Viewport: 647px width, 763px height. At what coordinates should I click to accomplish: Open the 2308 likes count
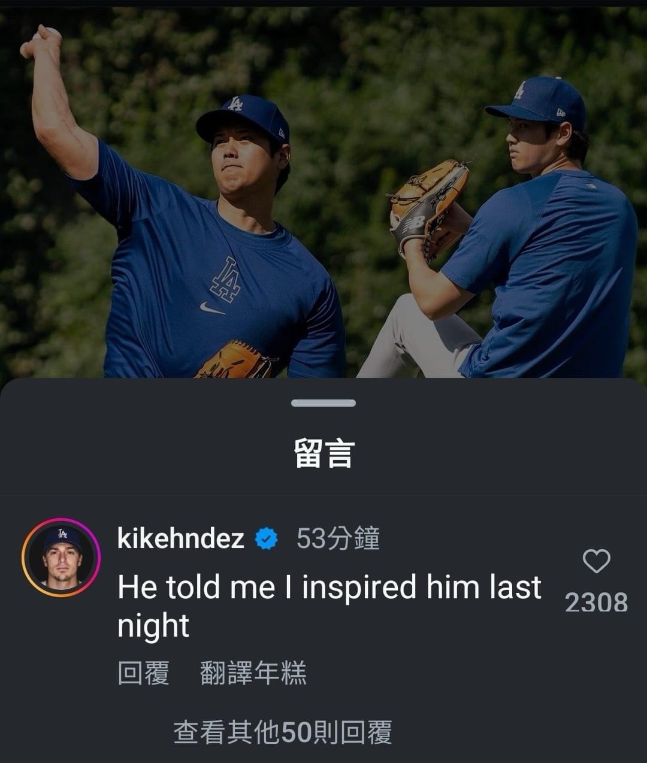tap(596, 602)
